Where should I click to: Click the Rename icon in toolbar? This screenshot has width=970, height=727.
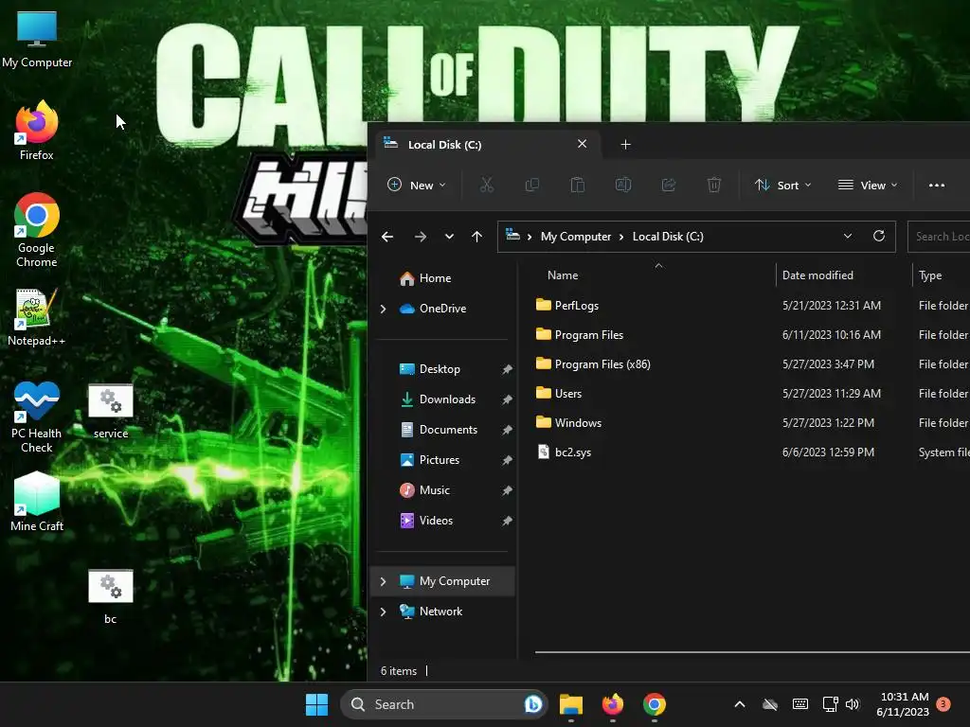pyautogui.click(x=623, y=185)
